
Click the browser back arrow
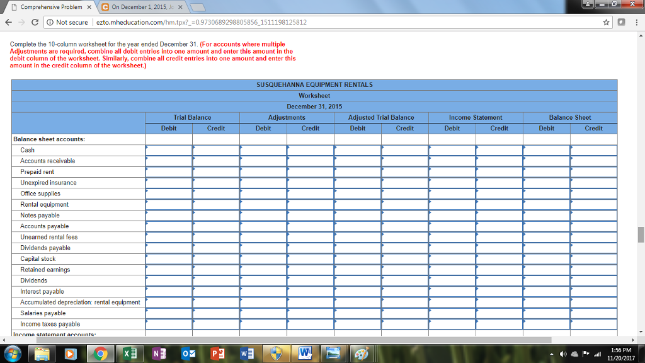pos(8,22)
